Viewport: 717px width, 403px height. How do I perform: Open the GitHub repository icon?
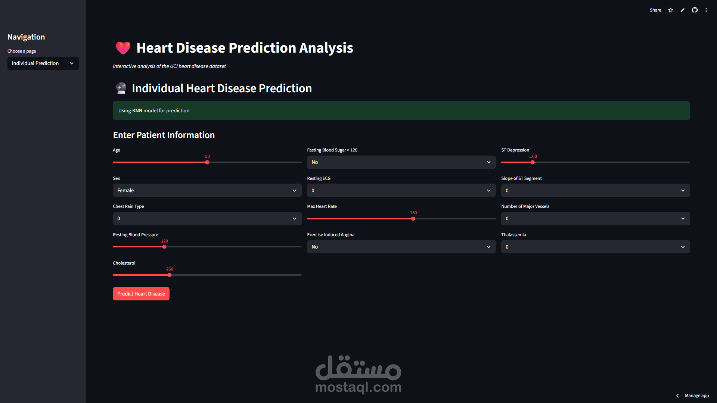(x=695, y=10)
